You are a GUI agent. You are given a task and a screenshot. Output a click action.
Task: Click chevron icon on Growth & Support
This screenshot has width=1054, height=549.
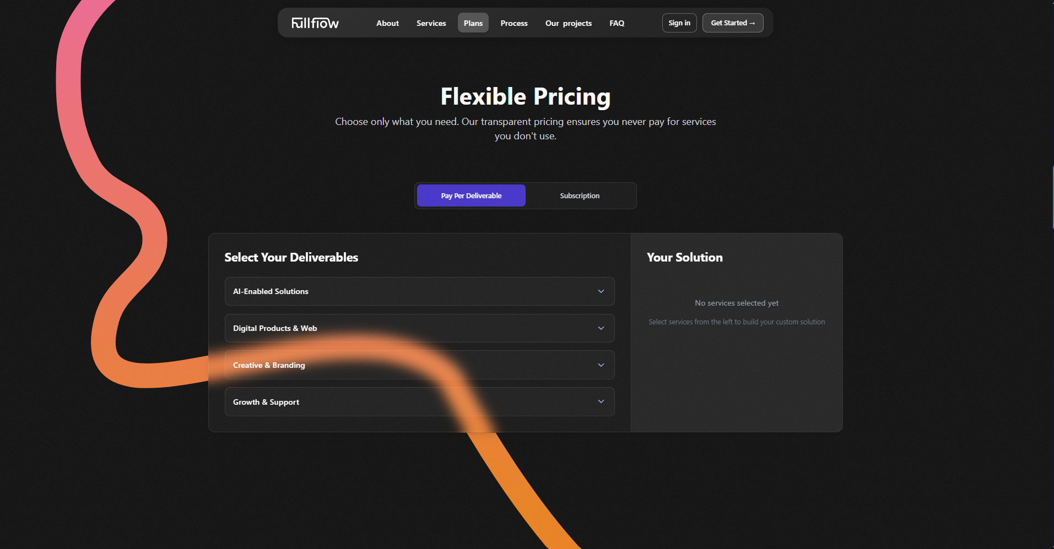tap(601, 402)
